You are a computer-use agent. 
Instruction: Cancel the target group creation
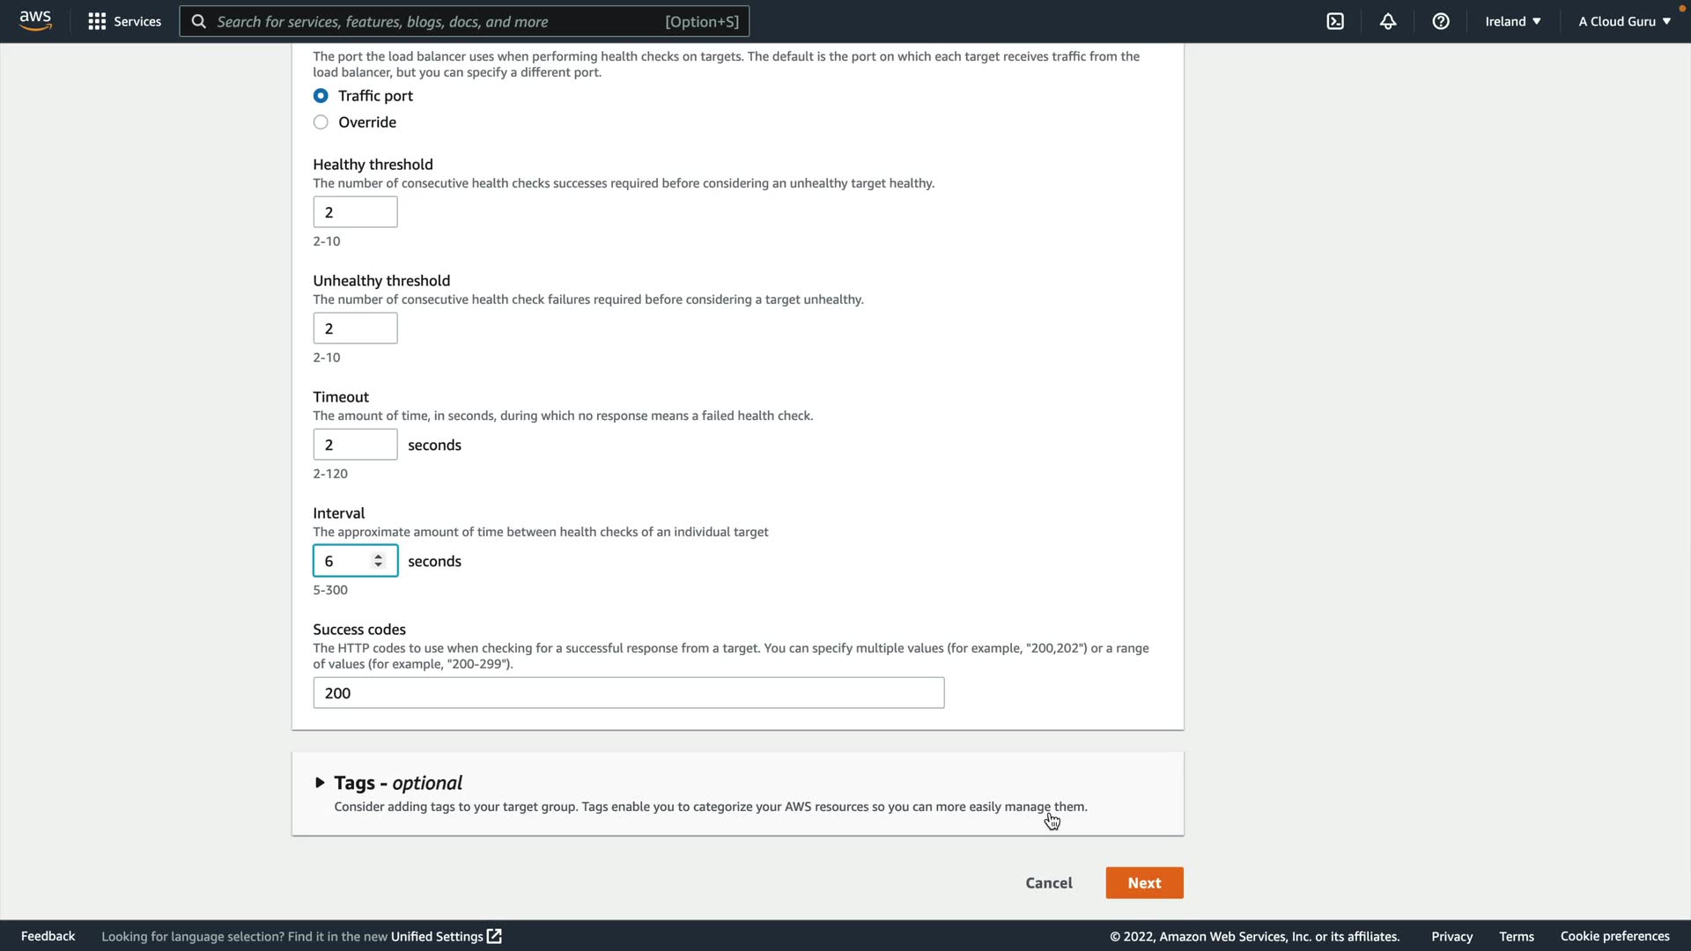pyautogui.click(x=1048, y=883)
